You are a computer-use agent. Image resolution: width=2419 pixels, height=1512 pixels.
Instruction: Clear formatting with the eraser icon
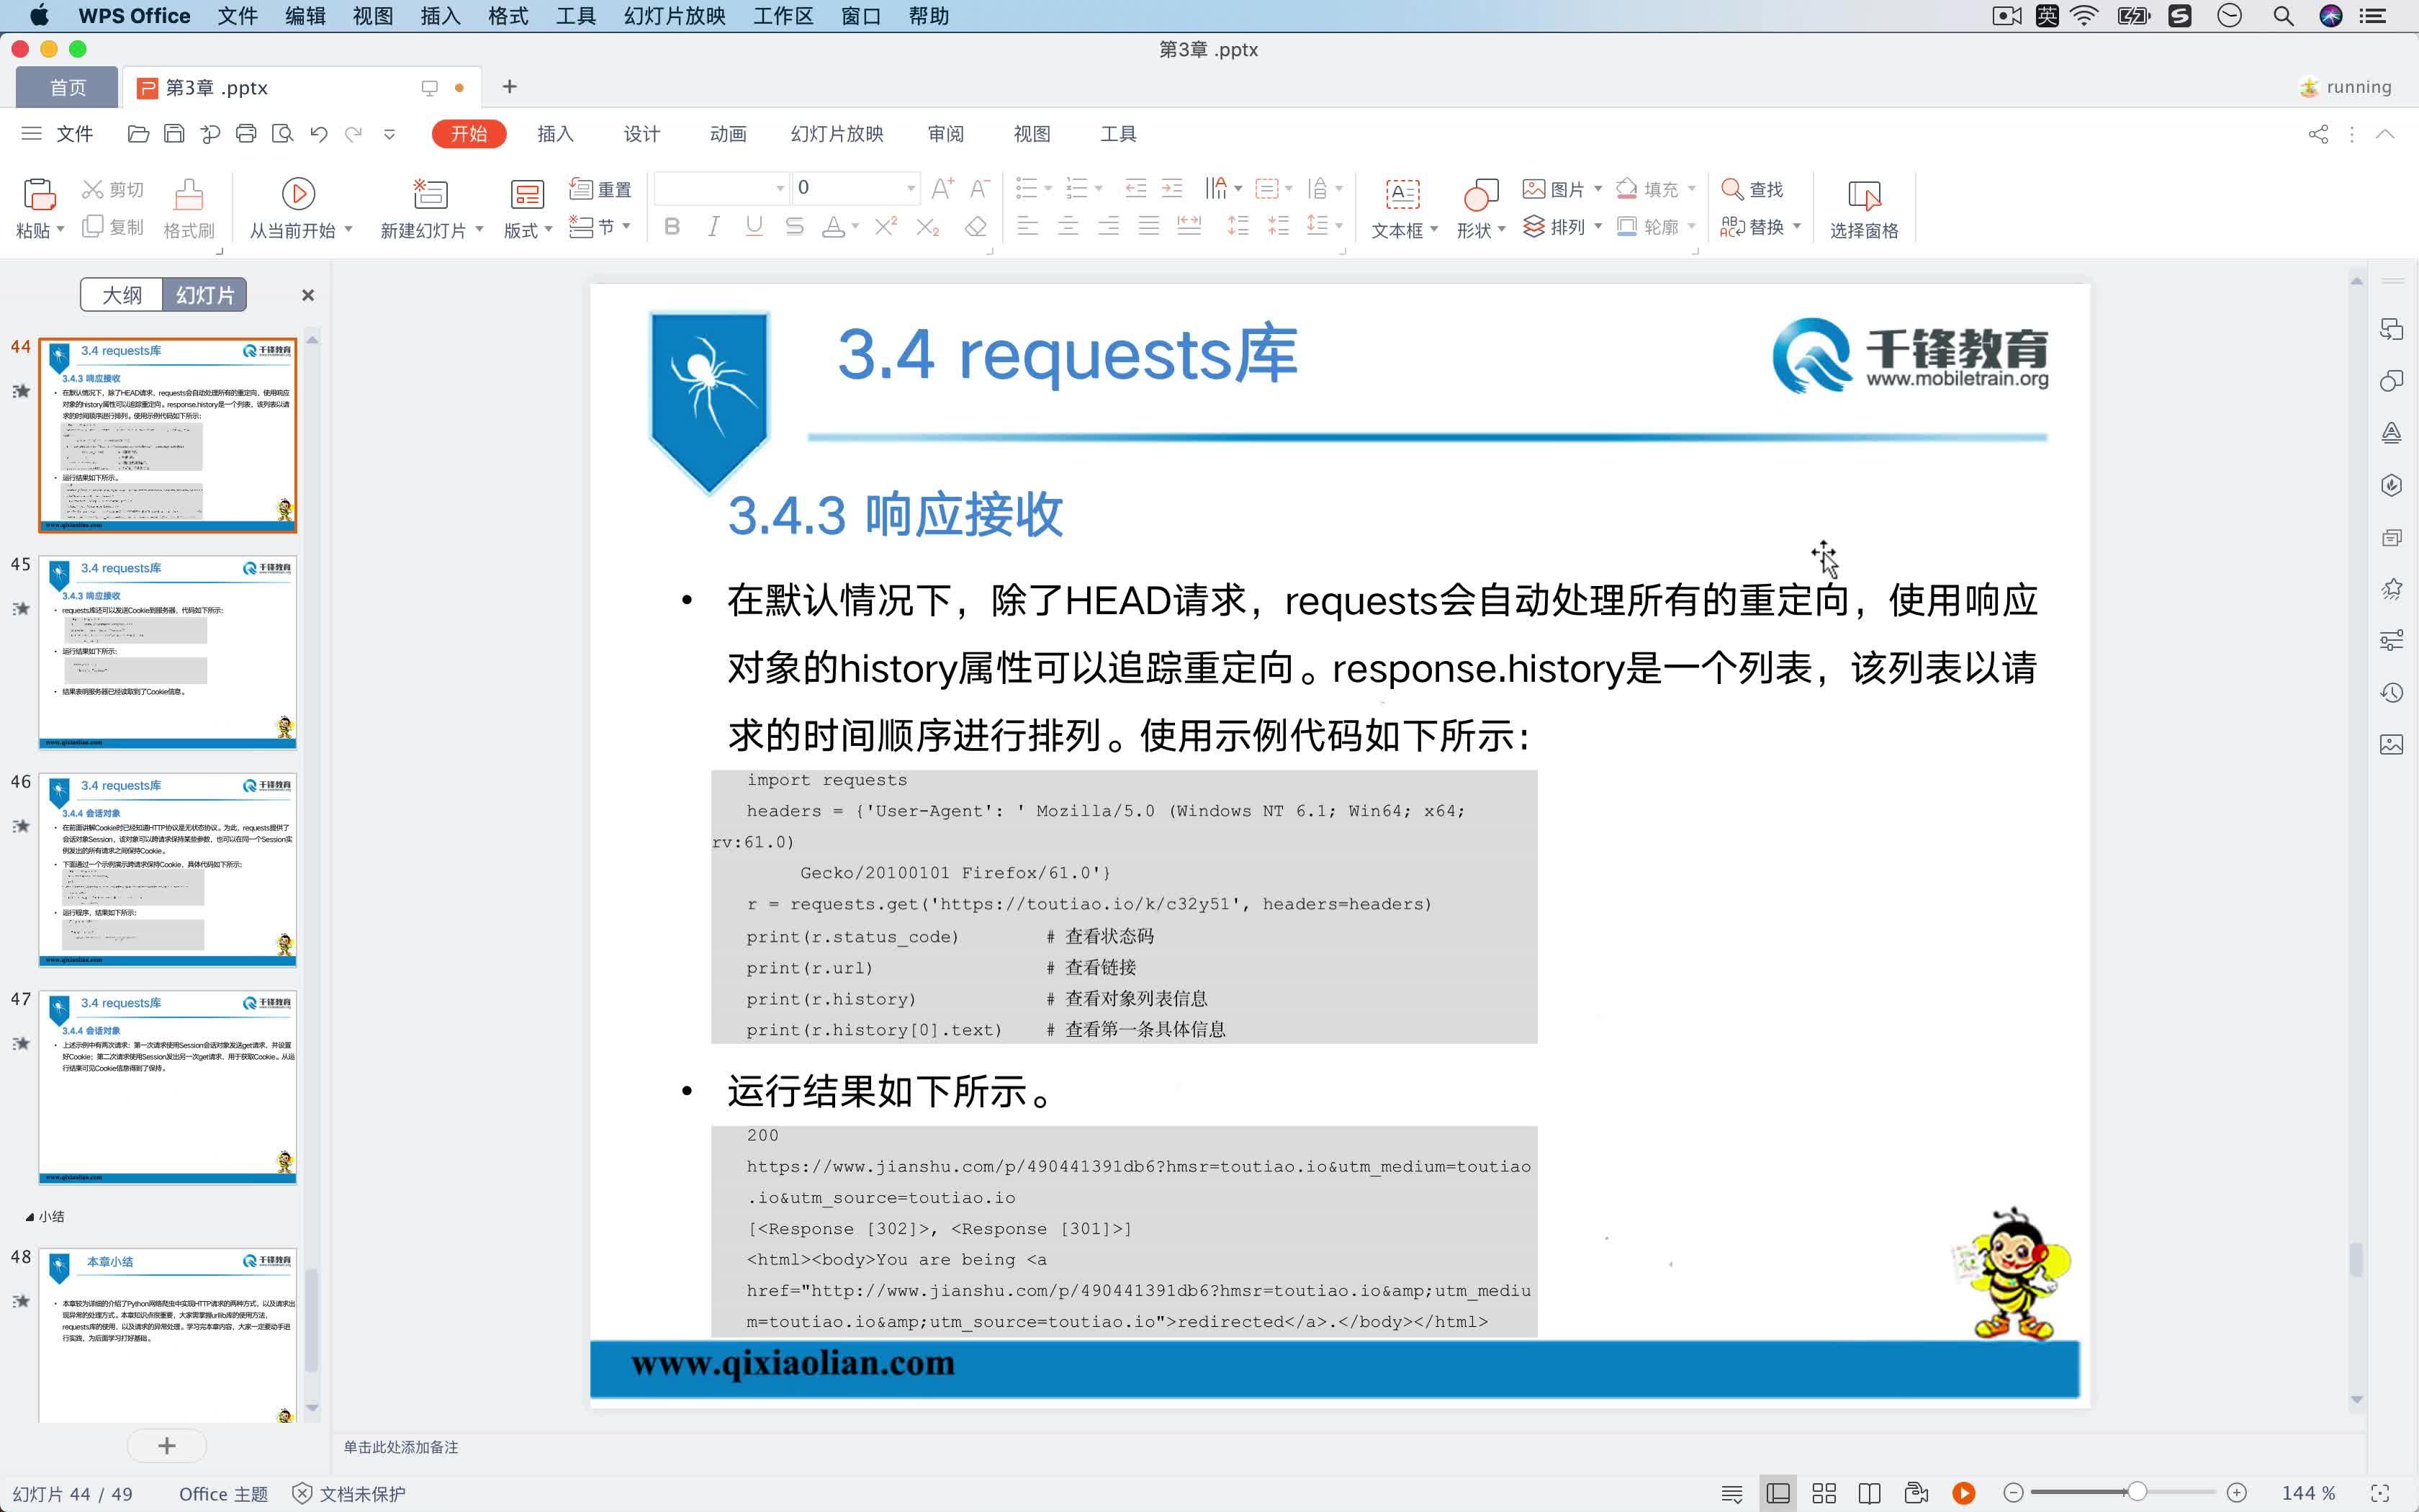click(x=976, y=227)
